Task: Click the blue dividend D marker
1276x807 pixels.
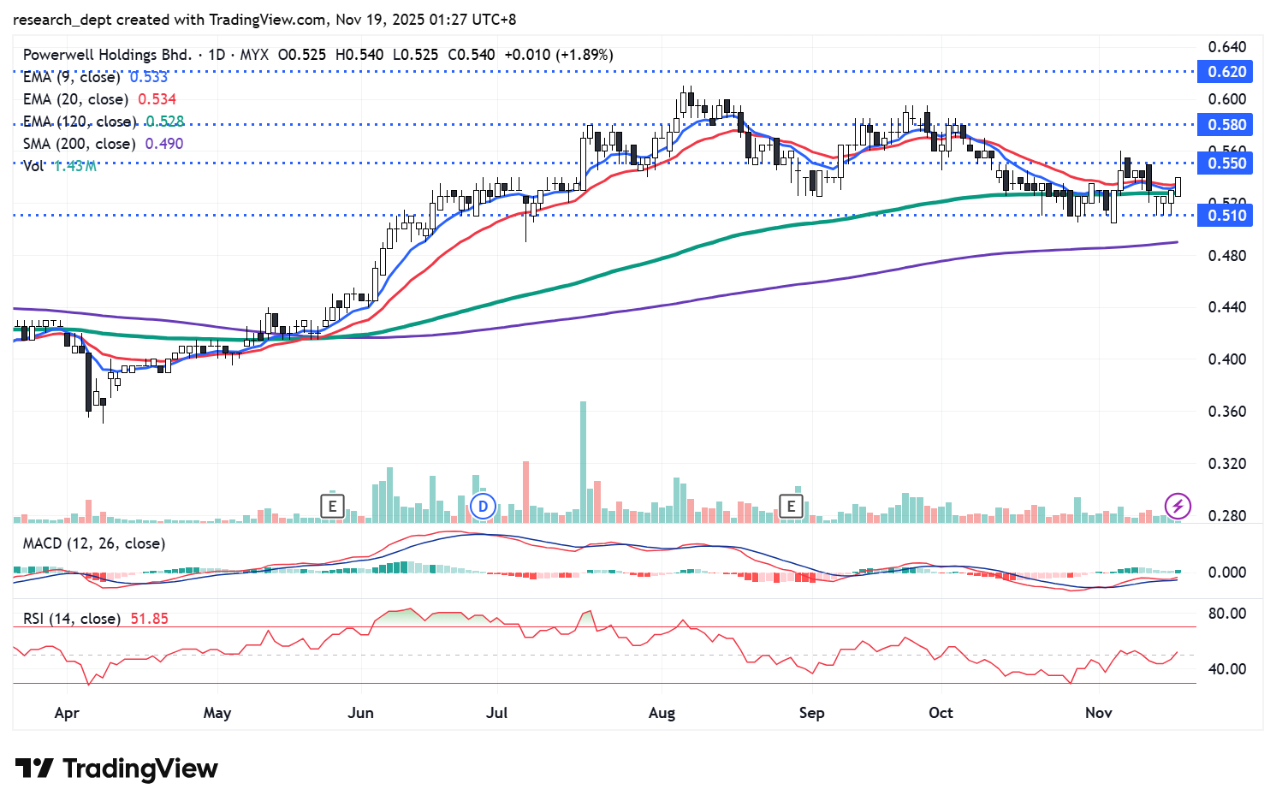Action: pos(483,507)
